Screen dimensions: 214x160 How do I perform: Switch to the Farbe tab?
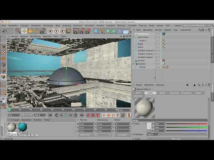pos(150,93)
